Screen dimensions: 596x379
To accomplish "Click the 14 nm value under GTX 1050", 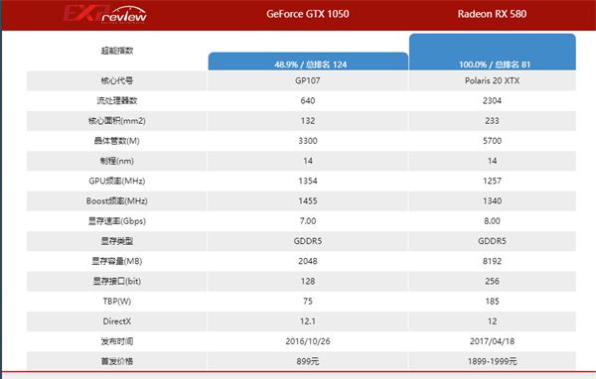I will click(308, 161).
